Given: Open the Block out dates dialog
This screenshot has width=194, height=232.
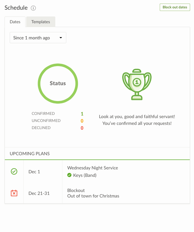Looking at the screenshot, I should point(175,7).
